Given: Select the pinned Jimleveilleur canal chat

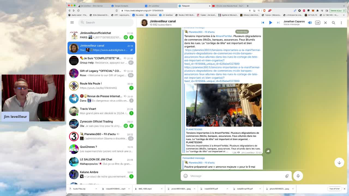Looking at the screenshot, I should click(x=101, y=48).
